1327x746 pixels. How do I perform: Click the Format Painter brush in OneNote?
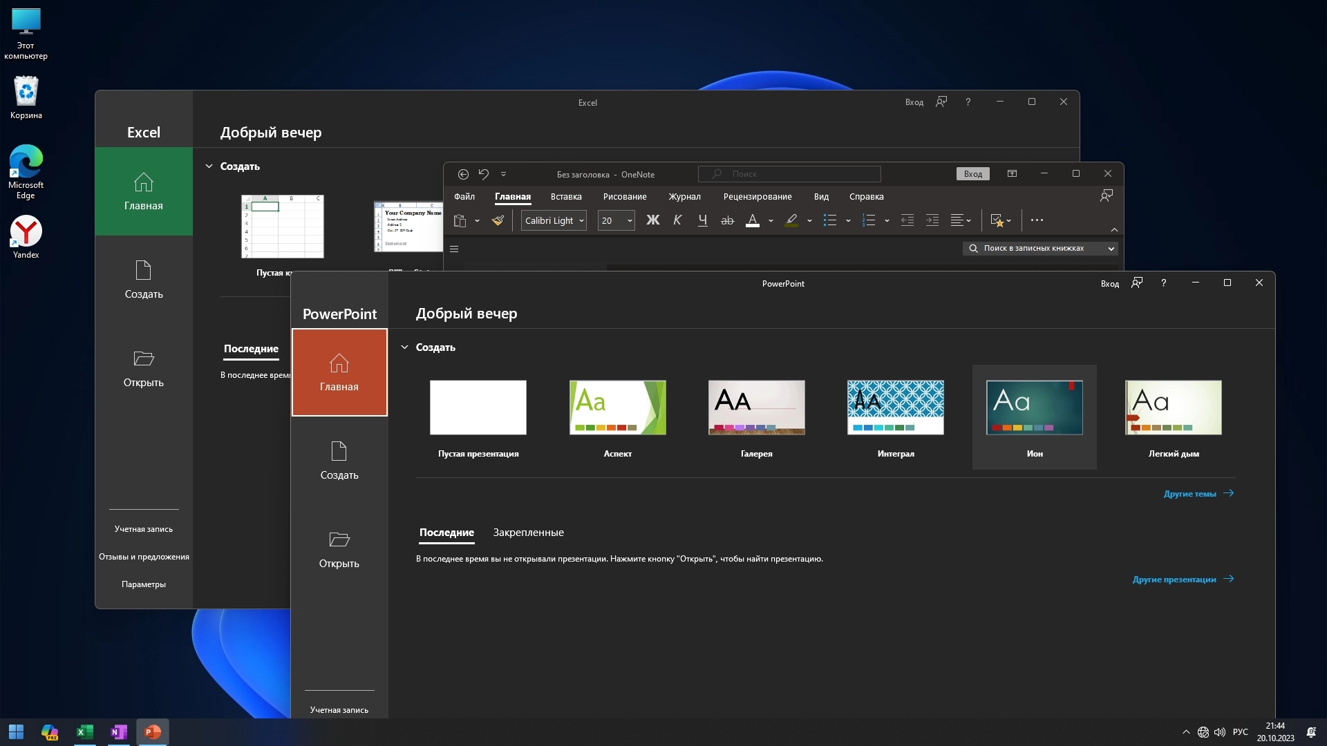pyautogui.click(x=498, y=220)
